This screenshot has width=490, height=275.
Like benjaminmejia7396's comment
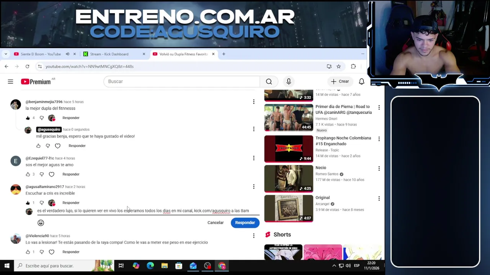pyautogui.click(x=28, y=118)
